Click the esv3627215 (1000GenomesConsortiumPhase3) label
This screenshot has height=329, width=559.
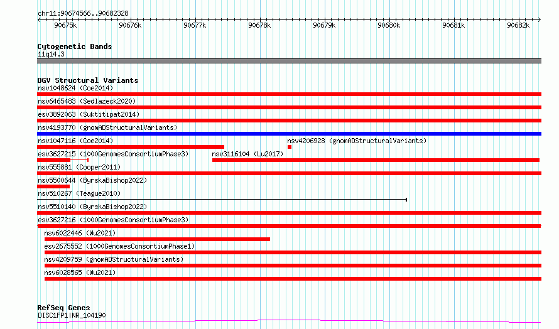113,154
